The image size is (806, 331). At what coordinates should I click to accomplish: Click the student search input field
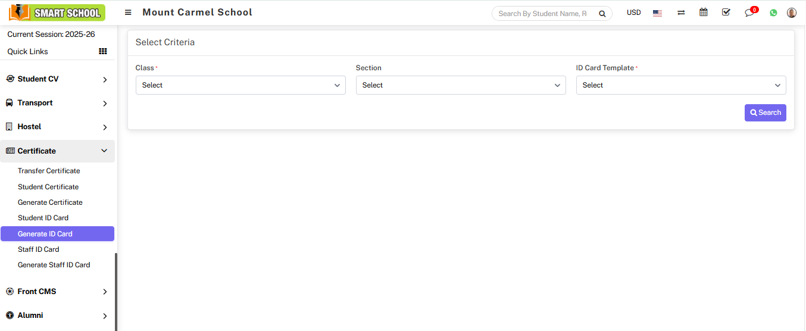pos(545,14)
